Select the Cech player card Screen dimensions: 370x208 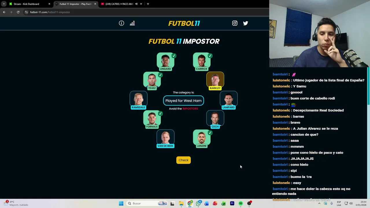[x=215, y=120]
